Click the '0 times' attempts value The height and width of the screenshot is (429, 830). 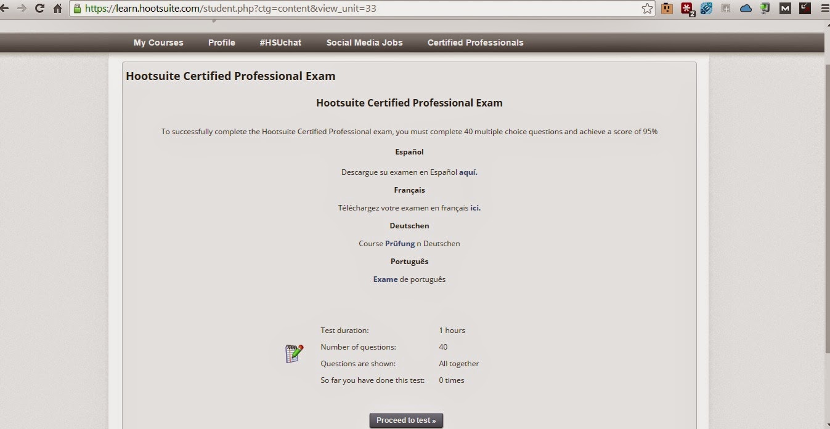(x=452, y=380)
